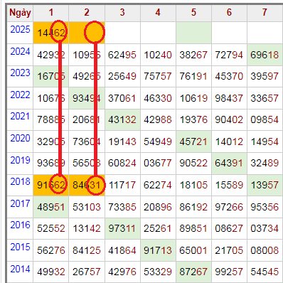Open the 2018 year link
The image size is (283, 283).
coord(20,181)
